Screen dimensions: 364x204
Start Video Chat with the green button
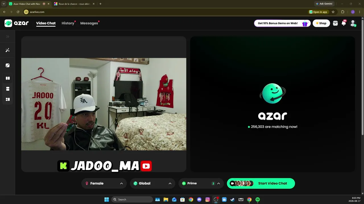261,183
